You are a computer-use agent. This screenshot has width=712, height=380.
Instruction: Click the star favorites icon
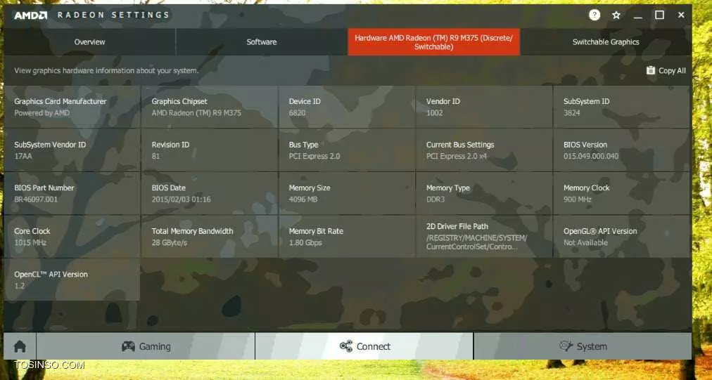tap(616, 15)
